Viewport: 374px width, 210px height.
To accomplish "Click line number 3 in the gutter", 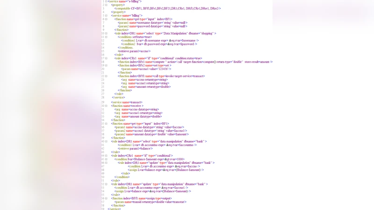I will click(x=102, y=8).
